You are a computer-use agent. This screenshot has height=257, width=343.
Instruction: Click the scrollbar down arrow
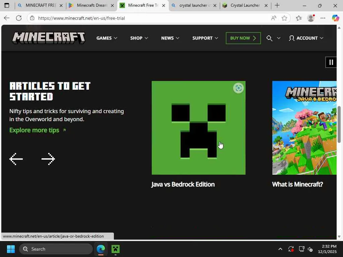point(339,237)
